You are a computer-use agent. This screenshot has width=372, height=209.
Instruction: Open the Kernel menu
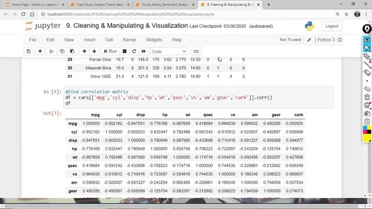pos(129,40)
